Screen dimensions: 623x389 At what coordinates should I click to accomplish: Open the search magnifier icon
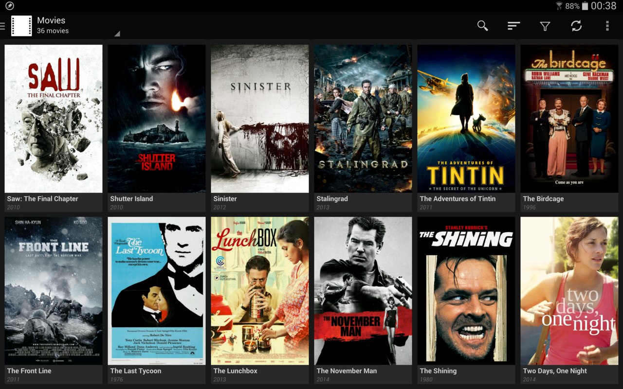(x=482, y=26)
